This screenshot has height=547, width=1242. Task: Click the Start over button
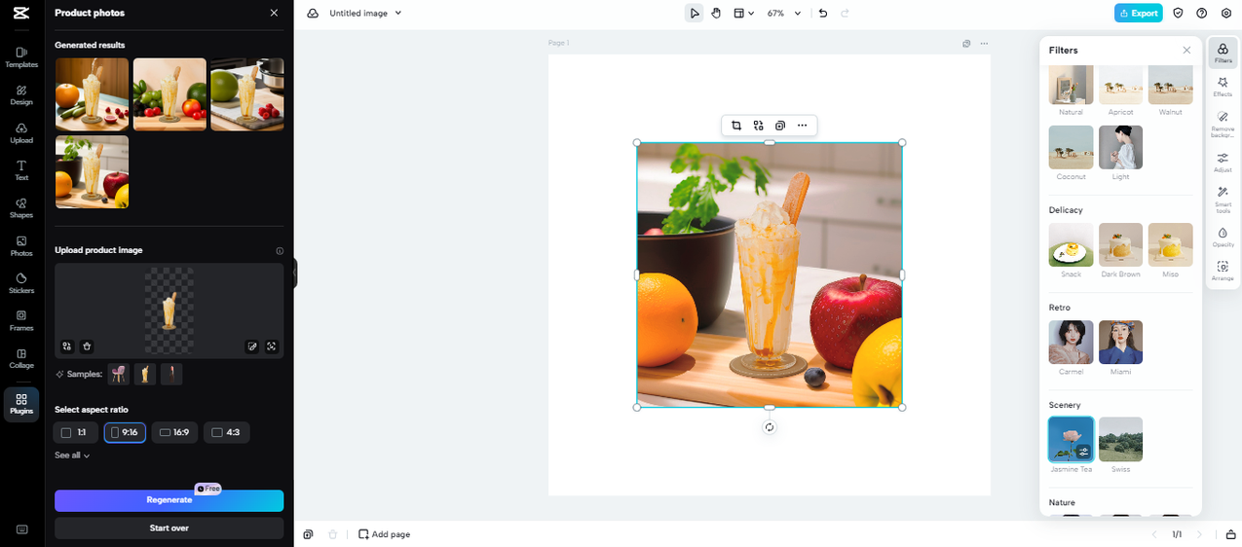[169, 528]
